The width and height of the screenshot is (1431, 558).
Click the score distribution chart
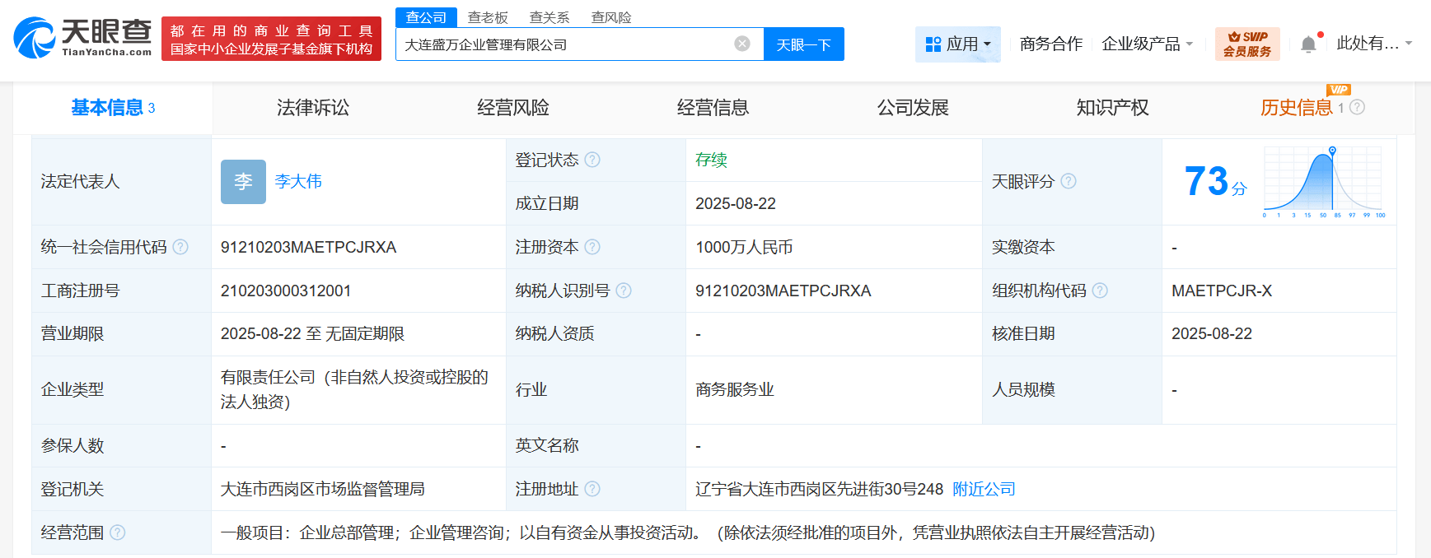(1324, 182)
